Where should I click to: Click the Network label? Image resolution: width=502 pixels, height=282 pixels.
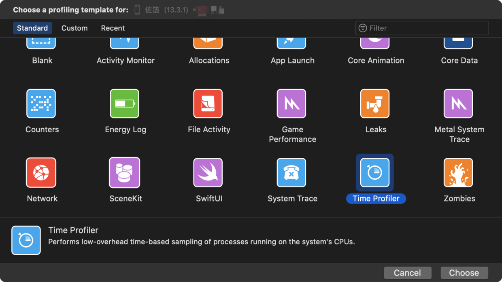coord(42,199)
